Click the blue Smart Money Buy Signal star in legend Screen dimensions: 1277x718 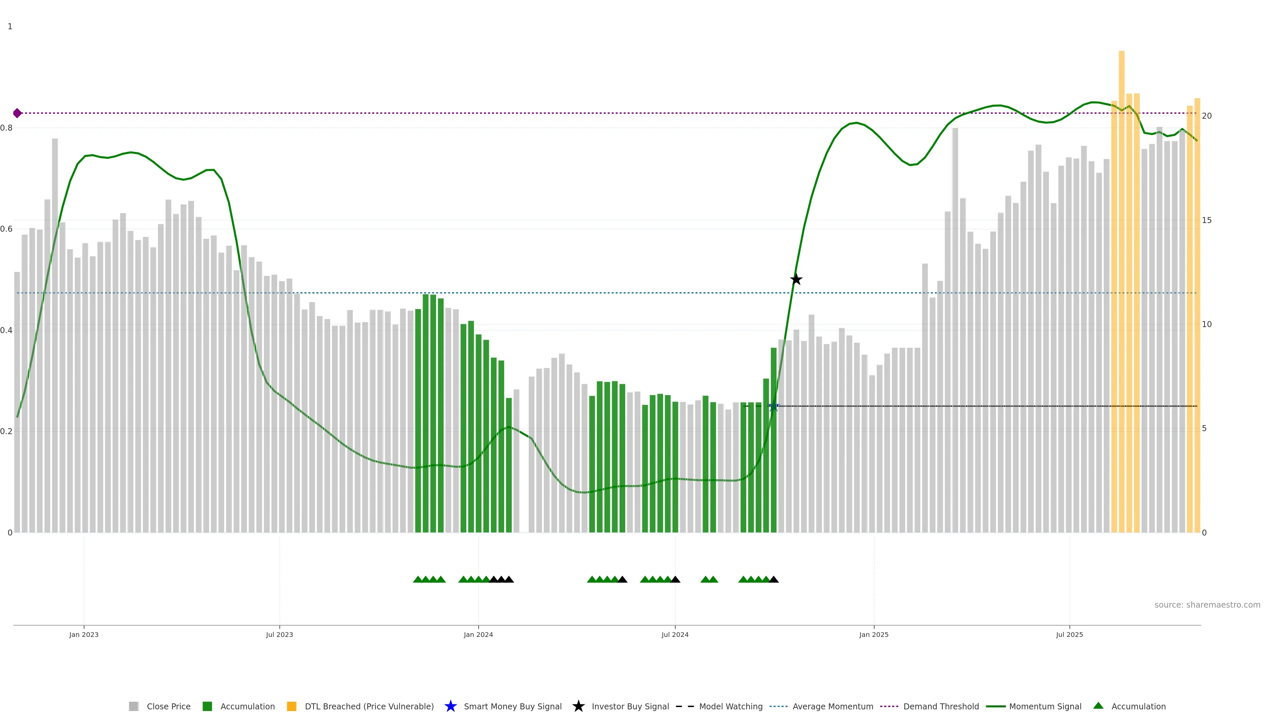tap(450, 706)
